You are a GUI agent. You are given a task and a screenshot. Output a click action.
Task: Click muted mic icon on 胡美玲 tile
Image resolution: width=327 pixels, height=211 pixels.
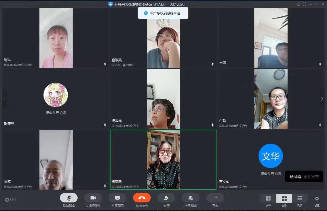[105, 125]
